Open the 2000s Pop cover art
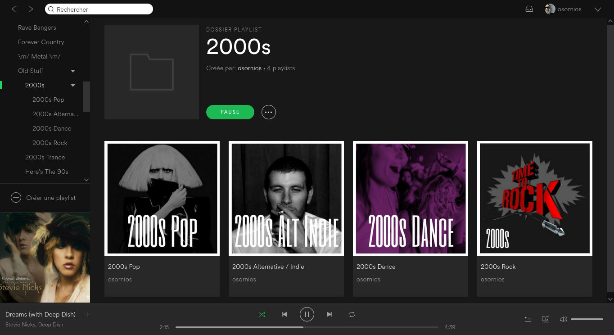 (162, 199)
